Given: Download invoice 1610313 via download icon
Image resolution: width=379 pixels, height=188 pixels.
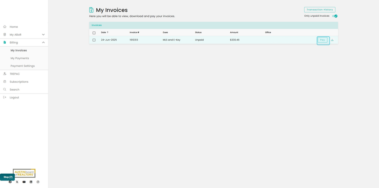Looking at the screenshot, I should [x=332, y=40].
